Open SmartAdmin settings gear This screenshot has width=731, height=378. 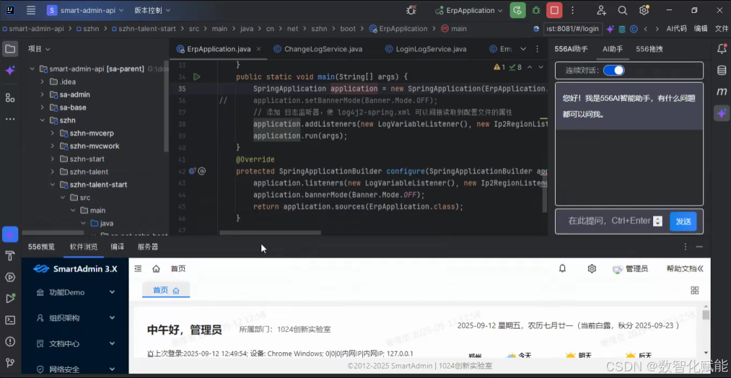click(x=592, y=268)
